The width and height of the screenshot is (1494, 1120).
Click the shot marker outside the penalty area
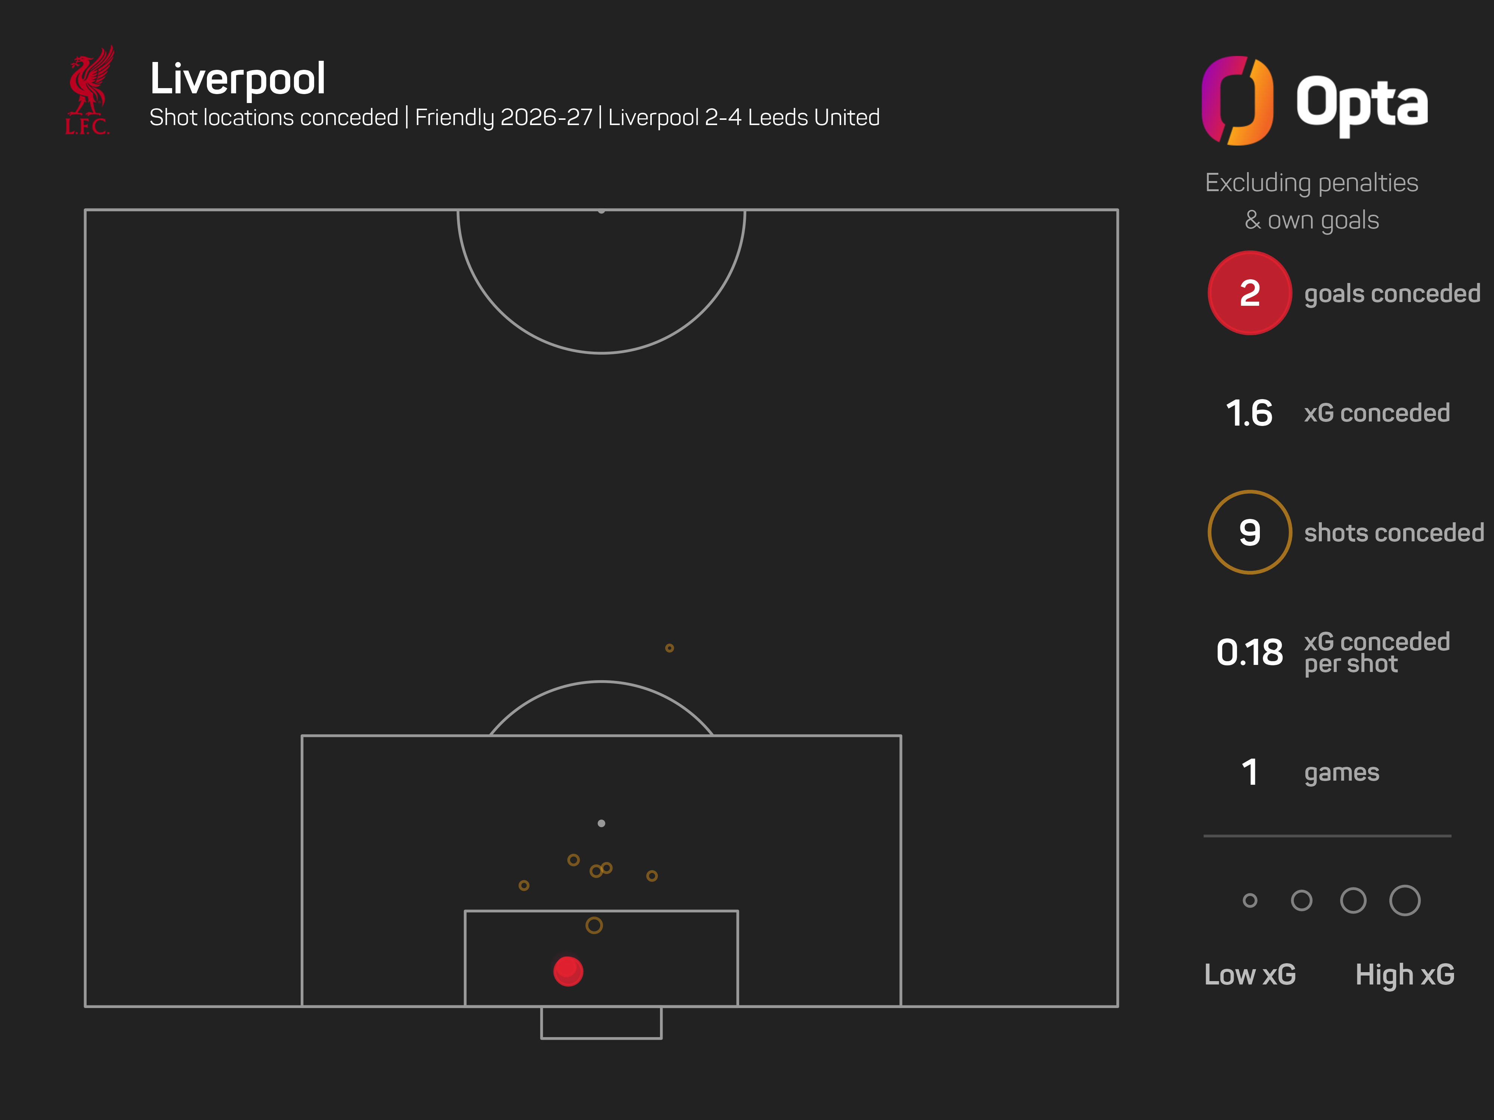tap(669, 648)
